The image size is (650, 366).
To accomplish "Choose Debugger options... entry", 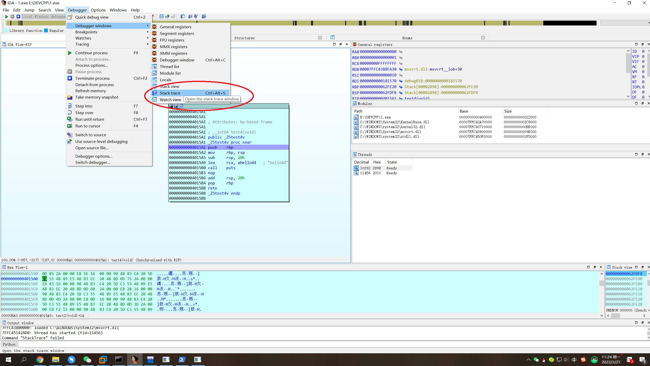I will tap(94, 156).
